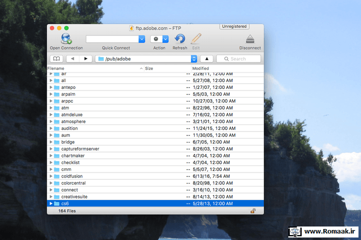Select the creativesuite folder icon
The height and width of the screenshot is (240, 361).
57,197
